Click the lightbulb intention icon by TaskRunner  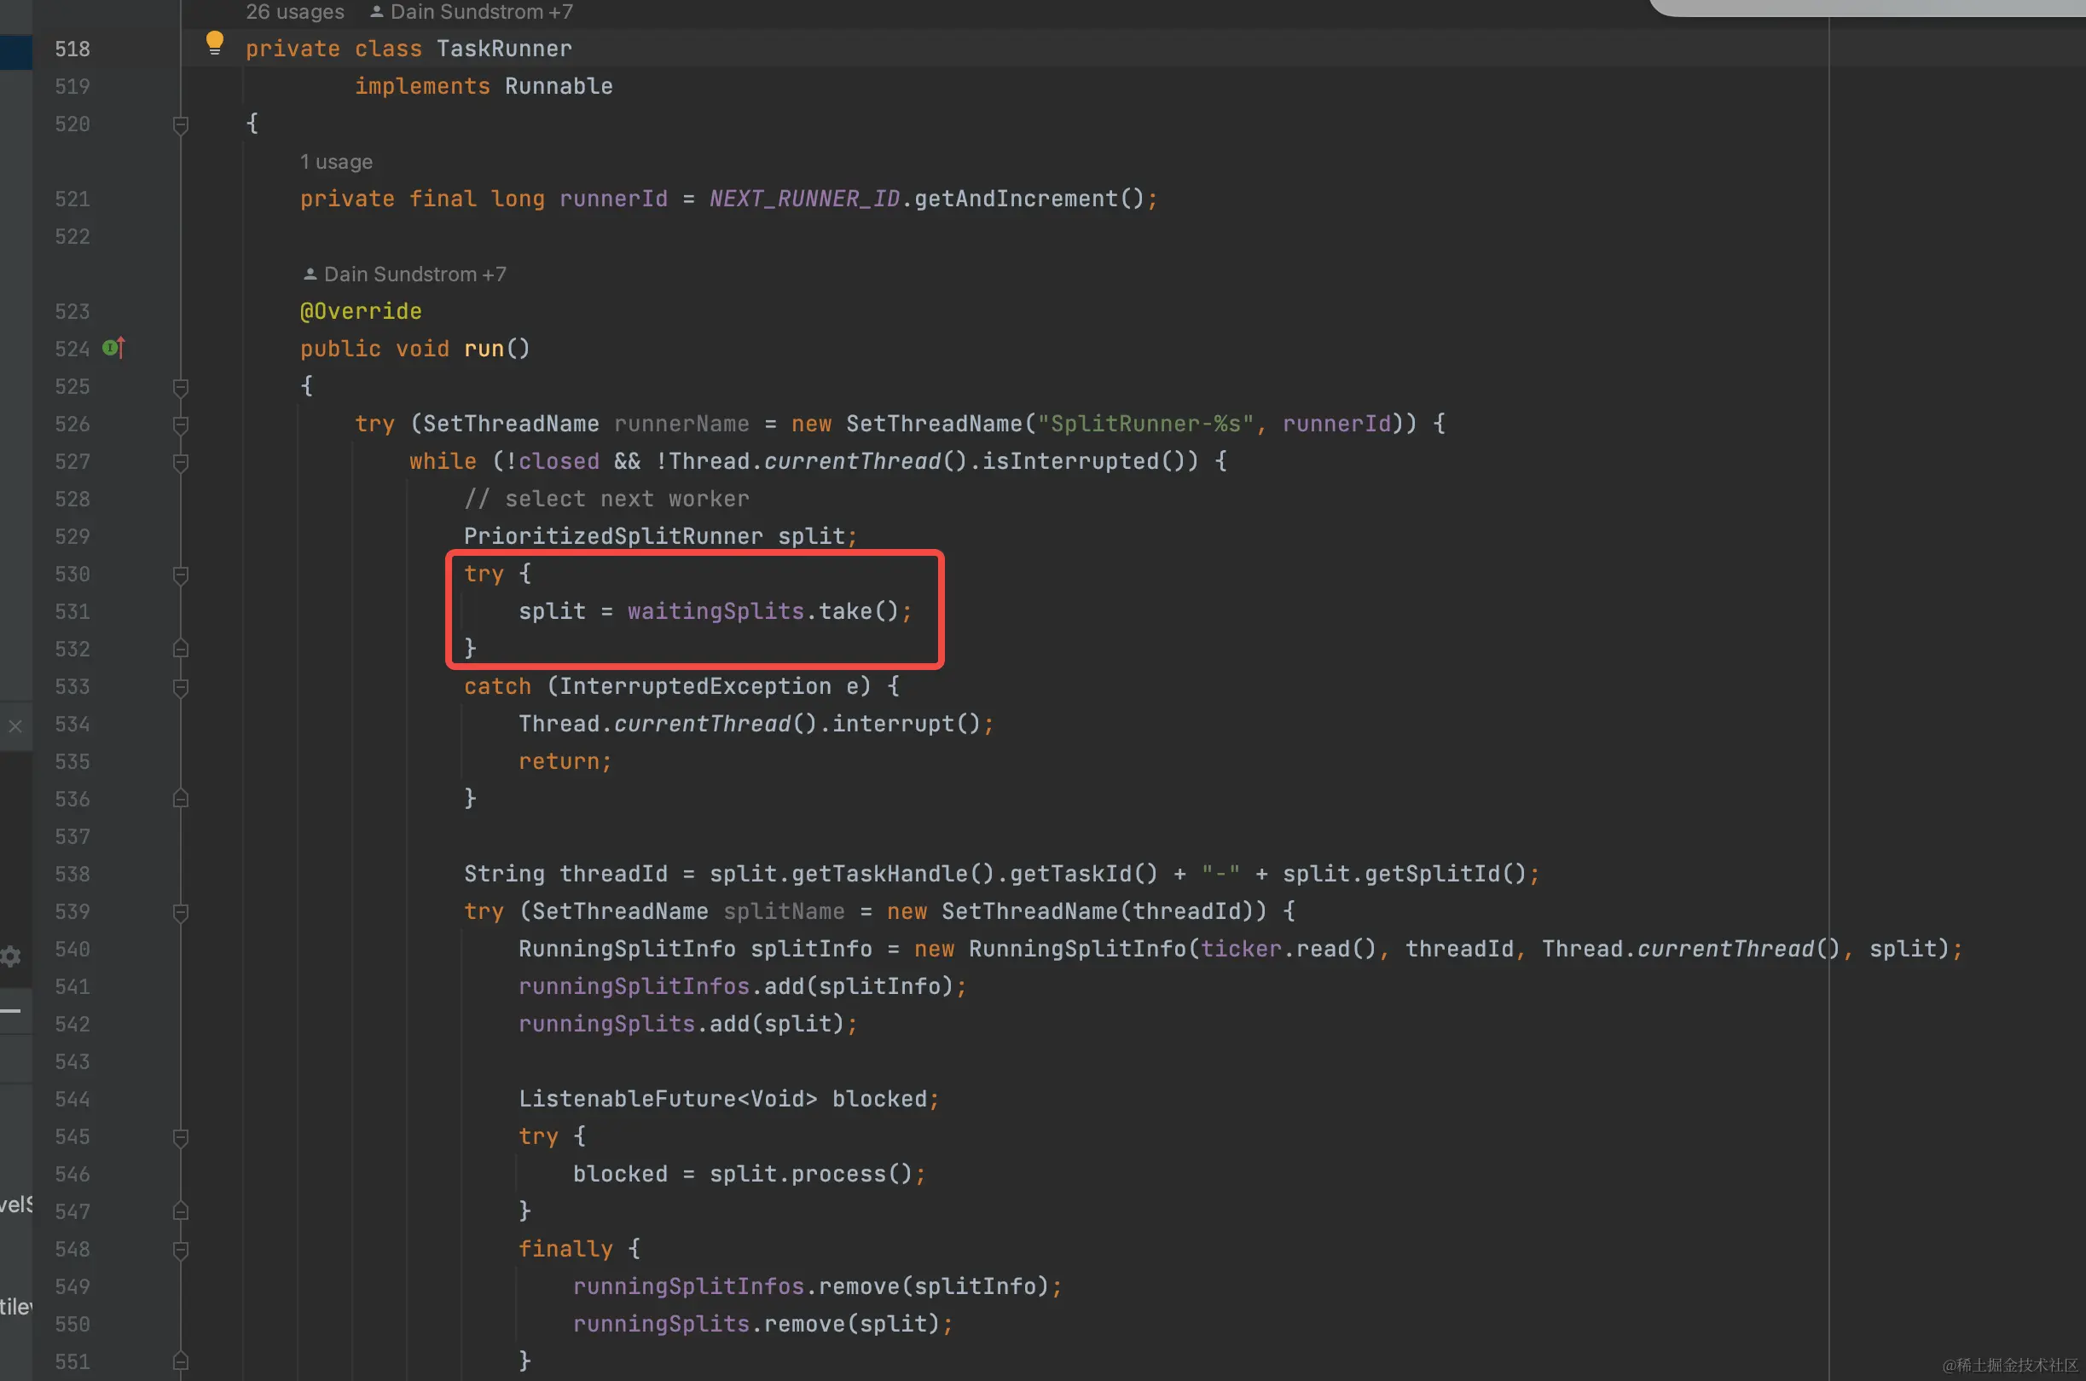point(214,43)
